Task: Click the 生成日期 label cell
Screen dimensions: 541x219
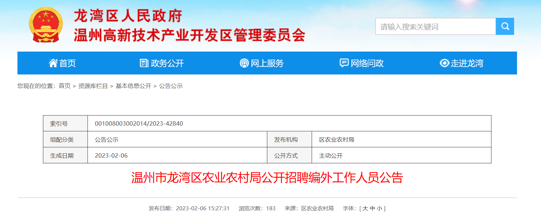Action: click(65, 155)
